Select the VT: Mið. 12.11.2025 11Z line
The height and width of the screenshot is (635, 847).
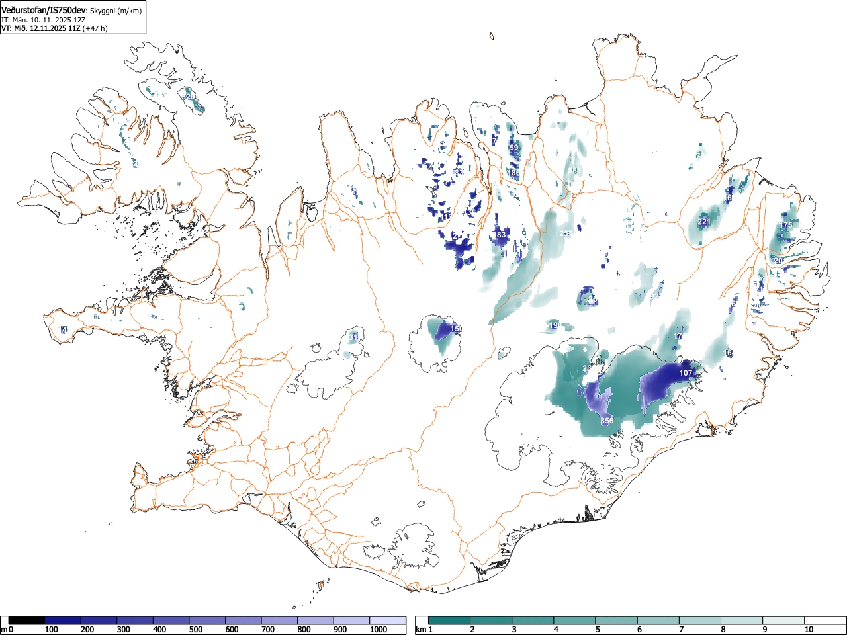(x=41, y=28)
